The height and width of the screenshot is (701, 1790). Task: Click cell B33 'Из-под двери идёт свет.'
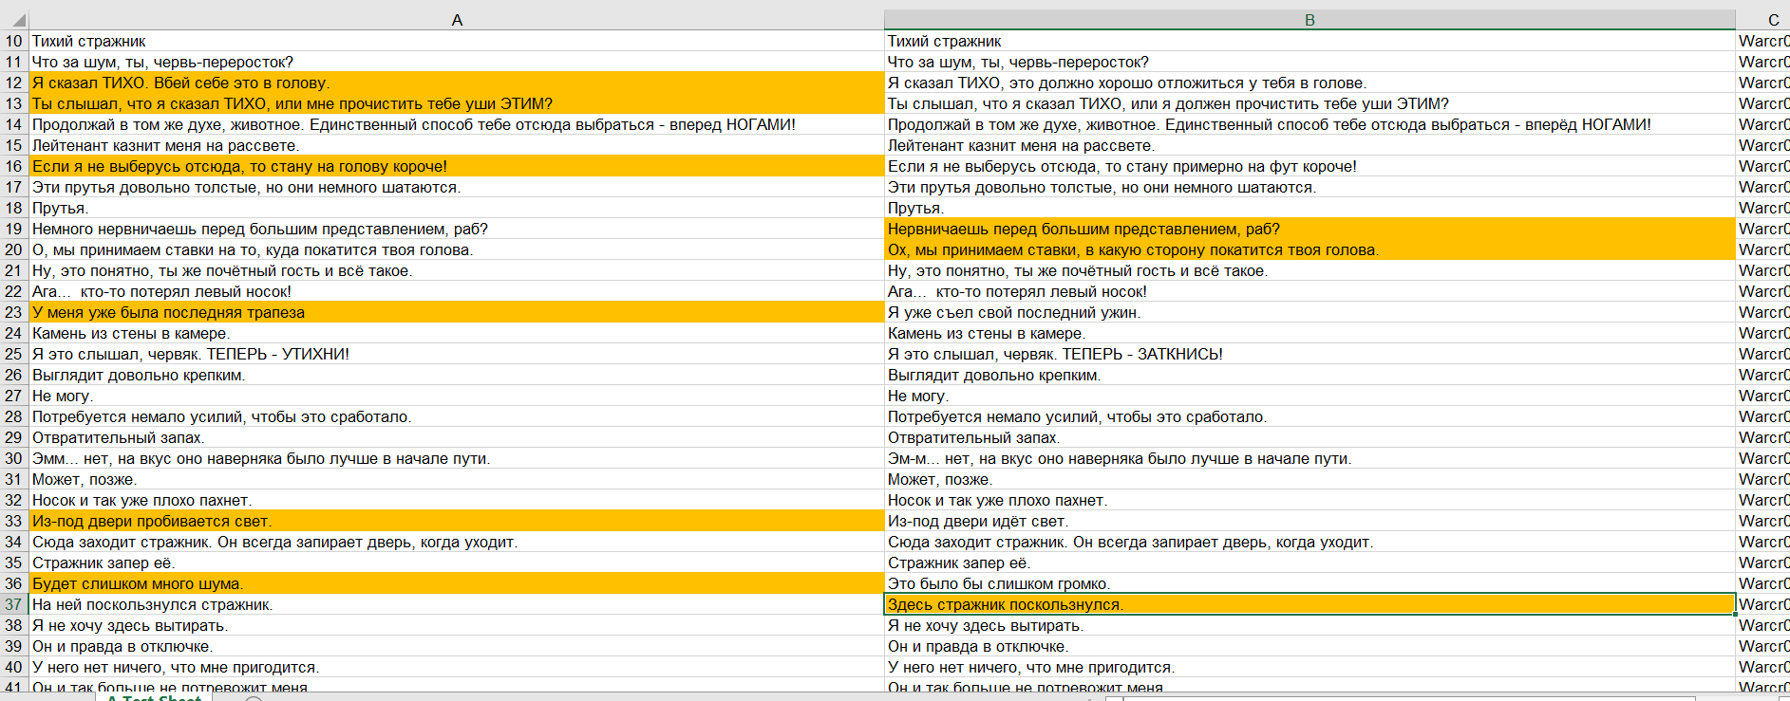[1310, 521]
